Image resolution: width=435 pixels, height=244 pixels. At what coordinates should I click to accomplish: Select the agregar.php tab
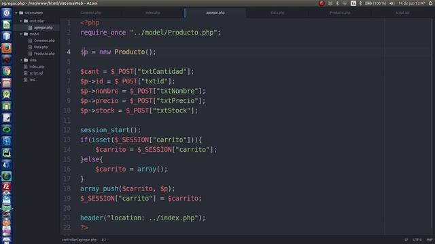(x=215, y=13)
